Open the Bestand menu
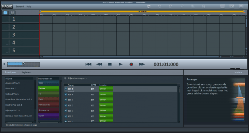 20,7
